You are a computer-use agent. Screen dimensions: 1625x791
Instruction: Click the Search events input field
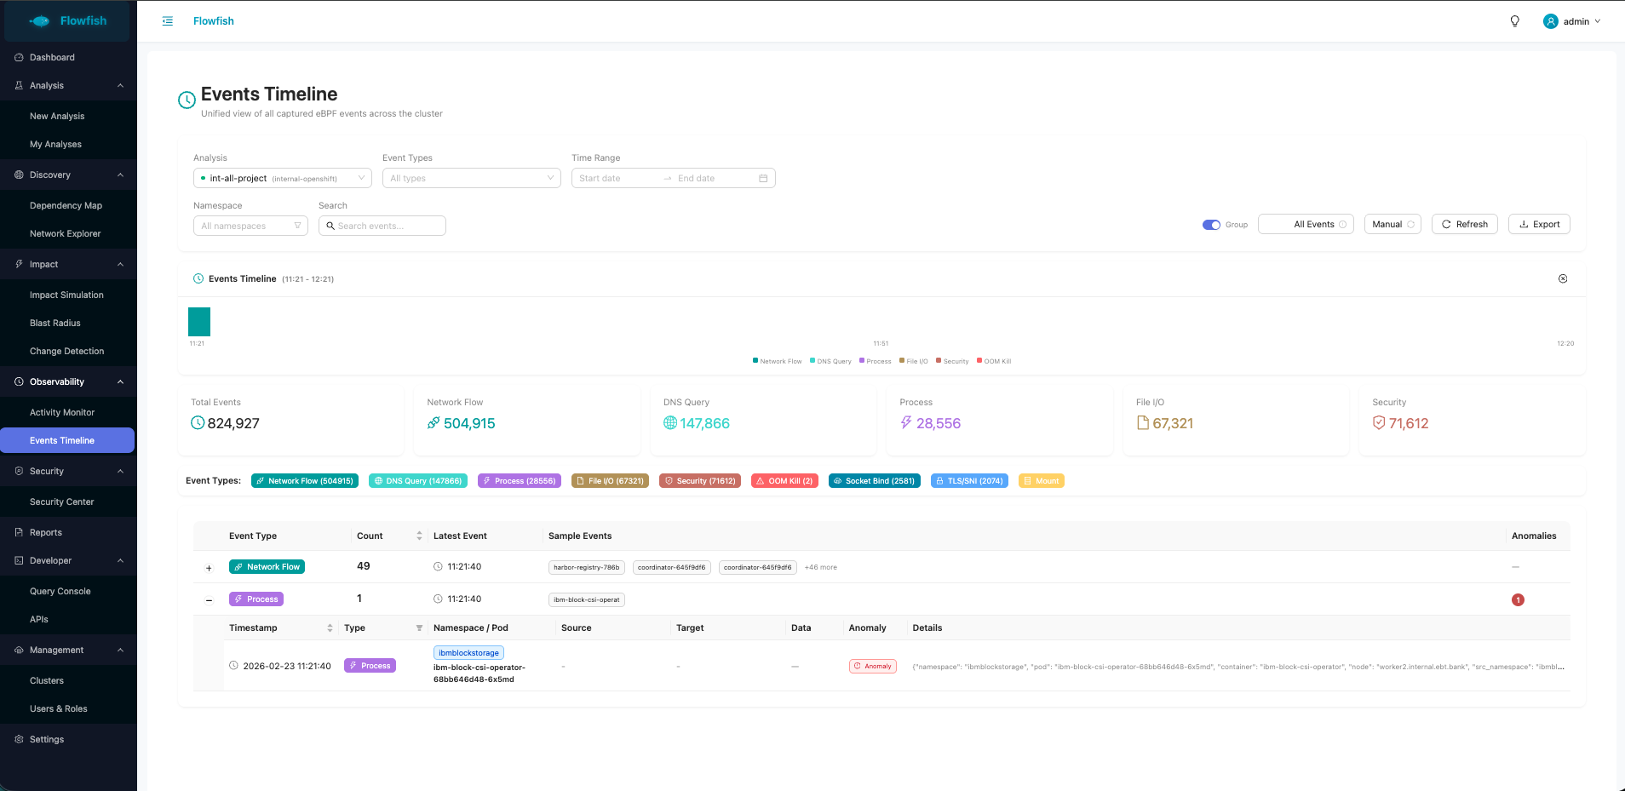click(x=382, y=226)
